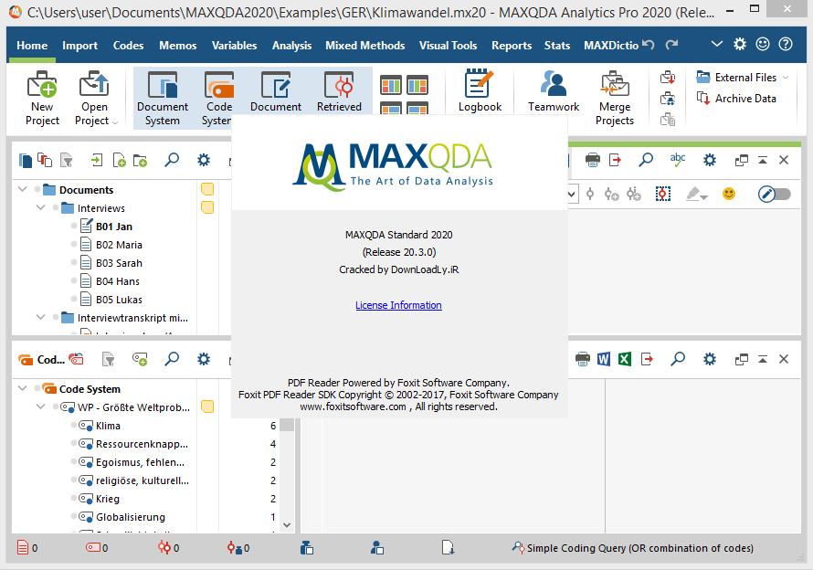Select the Krieg code

click(x=107, y=499)
